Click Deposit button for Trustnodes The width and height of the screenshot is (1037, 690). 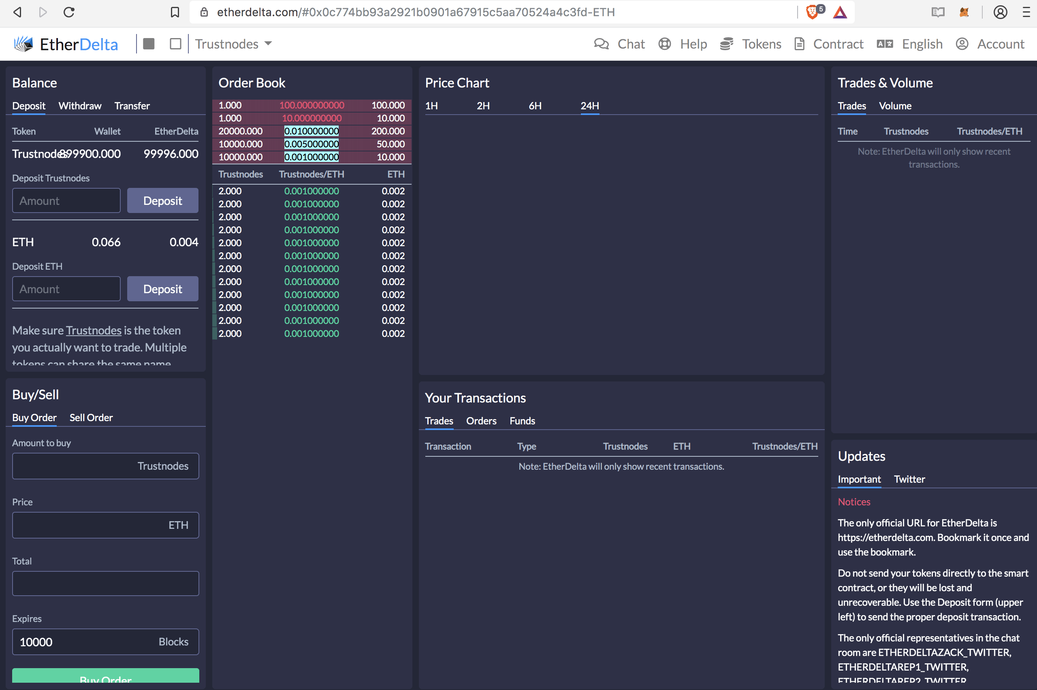pos(162,201)
